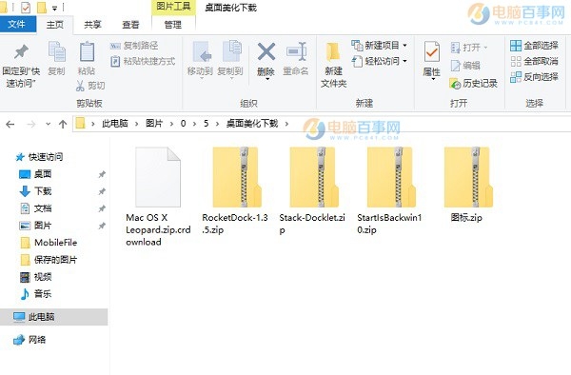
Task: Click the History (历史记录) icon
Action: 455,84
